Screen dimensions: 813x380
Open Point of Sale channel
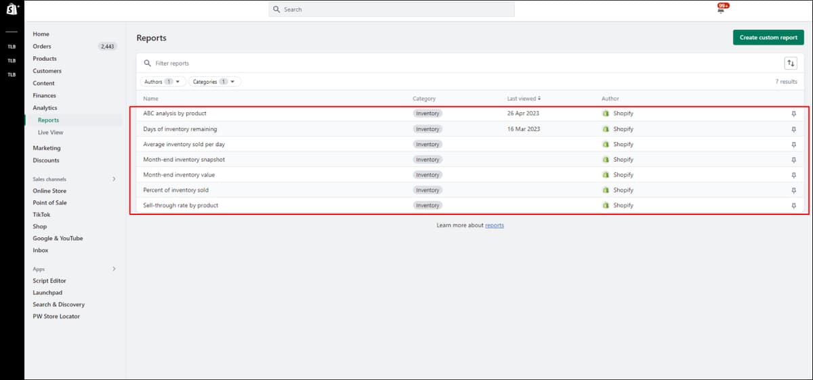49,203
